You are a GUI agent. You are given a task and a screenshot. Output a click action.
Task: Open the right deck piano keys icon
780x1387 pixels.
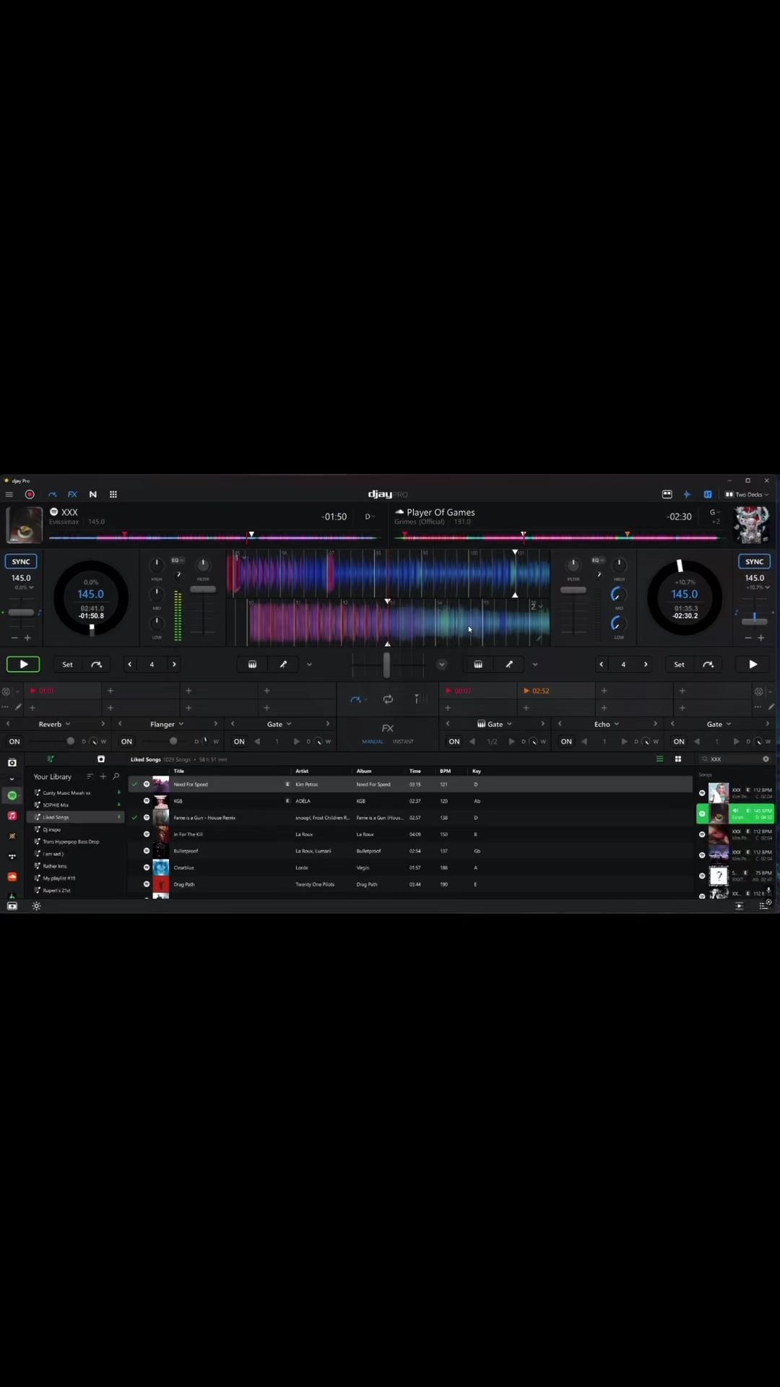pyautogui.click(x=478, y=665)
